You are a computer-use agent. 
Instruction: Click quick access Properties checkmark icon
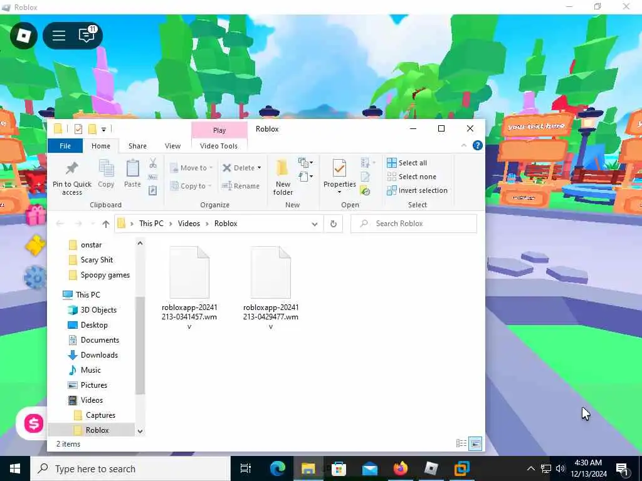tap(78, 129)
